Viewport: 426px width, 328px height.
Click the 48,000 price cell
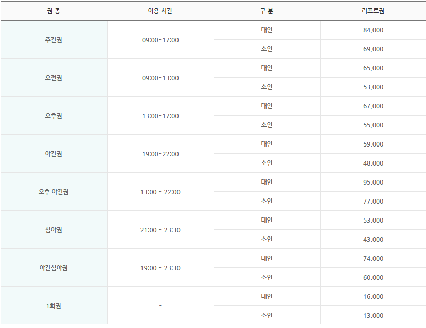click(x=374, y=163)
